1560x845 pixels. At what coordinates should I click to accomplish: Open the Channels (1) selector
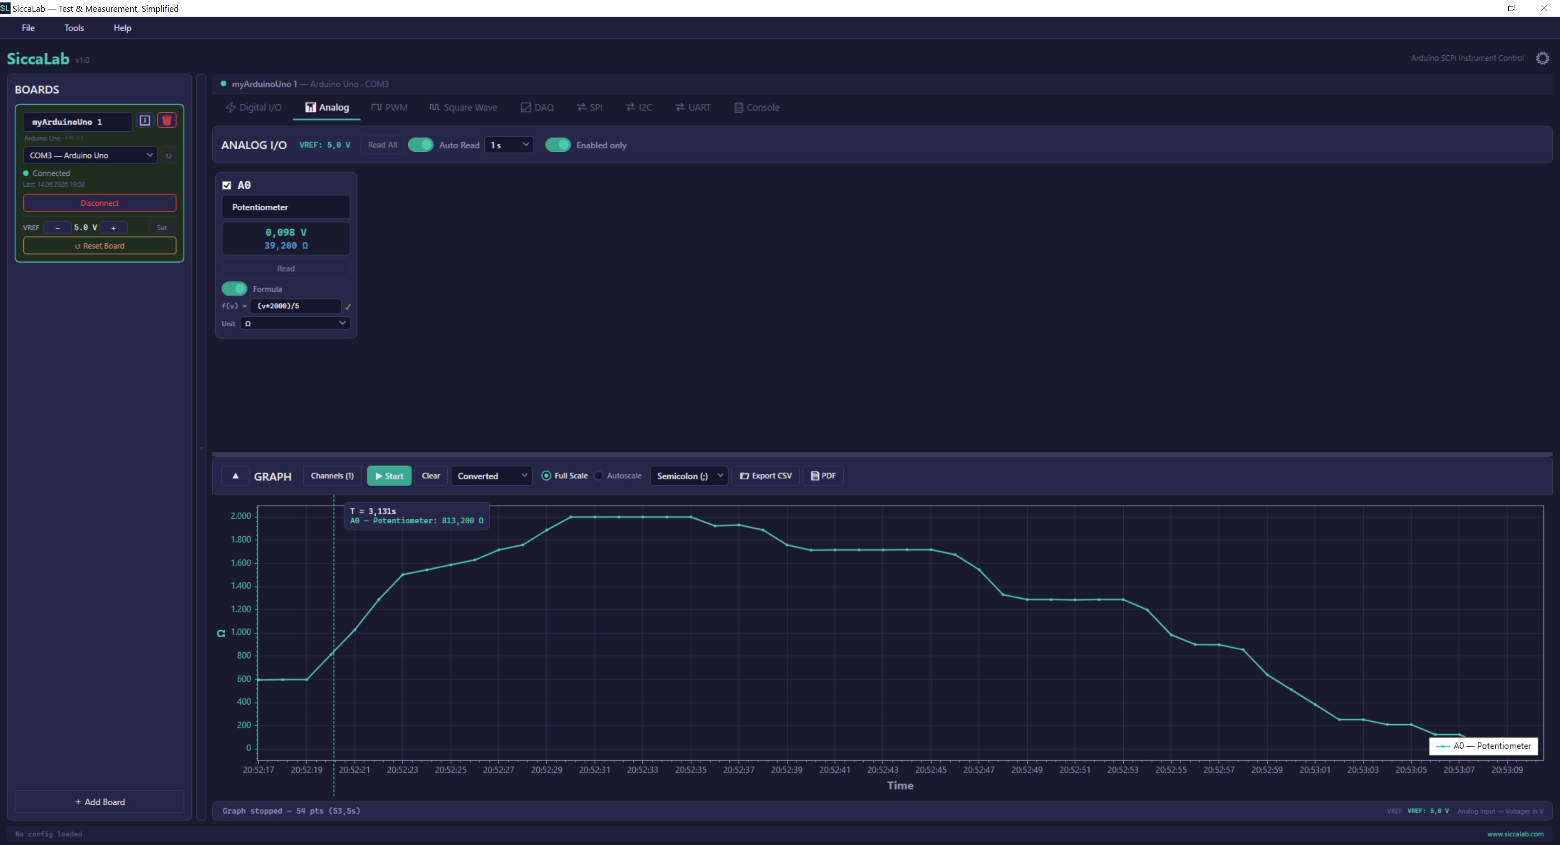(332, 476)
